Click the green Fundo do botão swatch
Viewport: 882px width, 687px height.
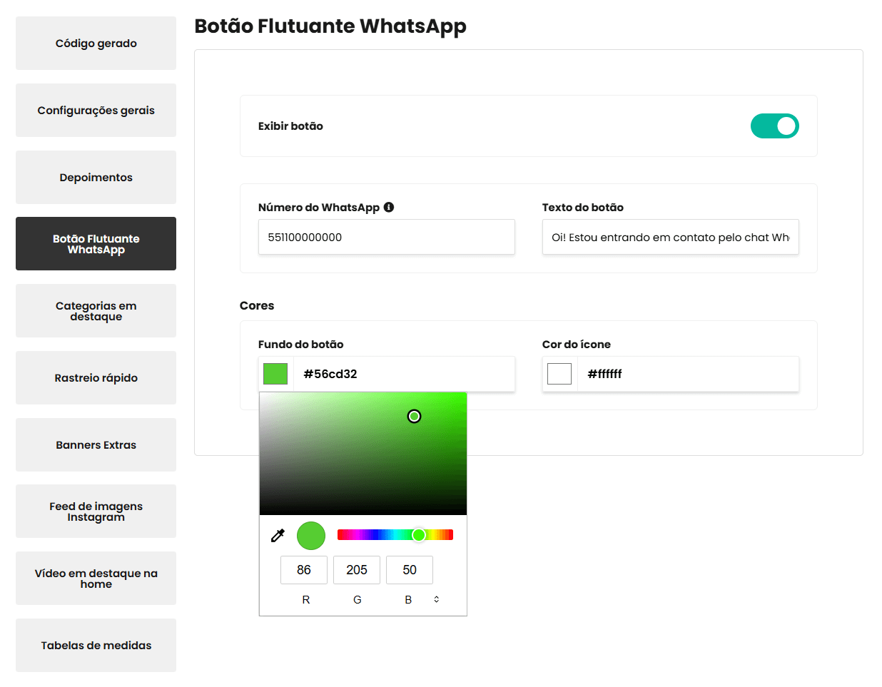click(x=275, y=374)
